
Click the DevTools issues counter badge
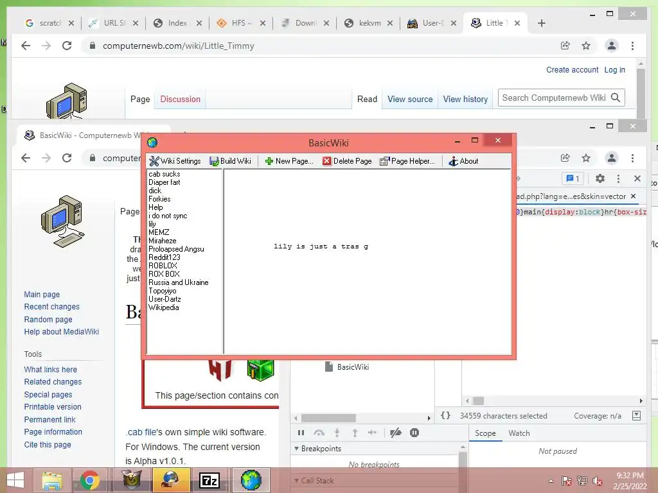(x=573, y=178)
